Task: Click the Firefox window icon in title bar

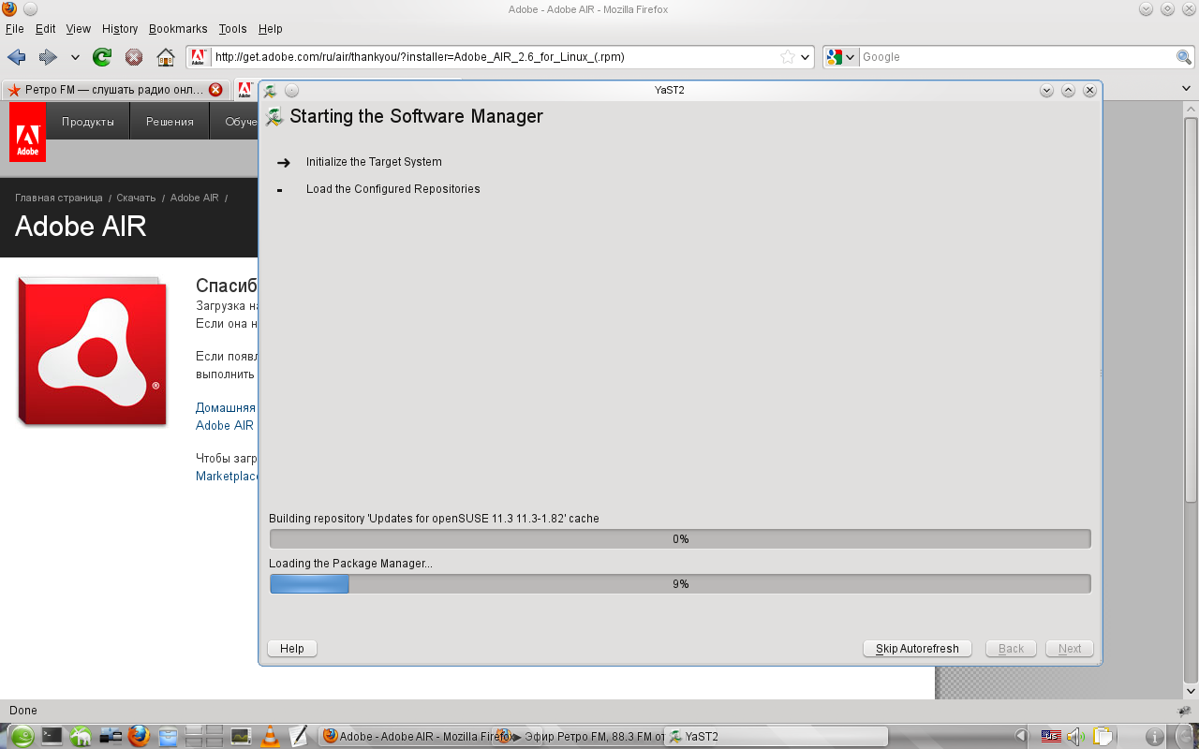Action: [9, 8]
